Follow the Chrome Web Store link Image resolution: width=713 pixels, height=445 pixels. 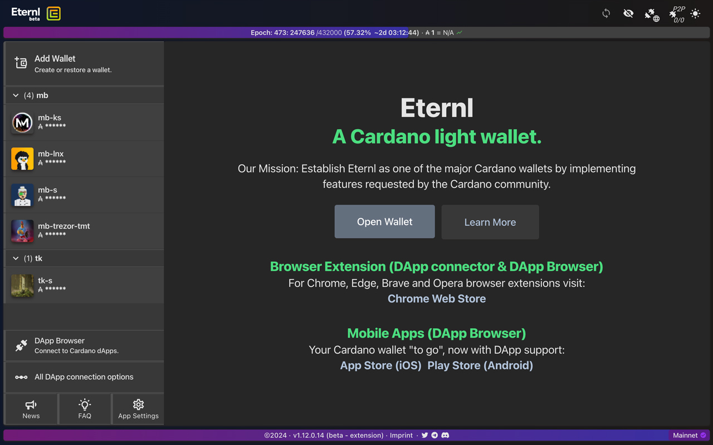click(437, 299)
